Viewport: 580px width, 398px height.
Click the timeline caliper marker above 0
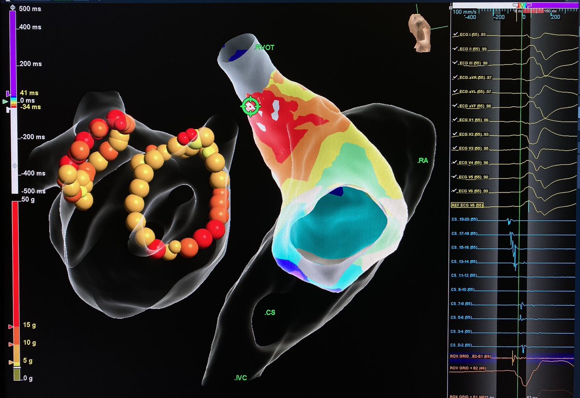pyautogui.click(x=522, y=5)
